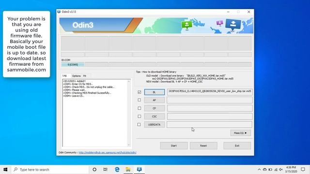Click the empty CP file path field
310x174 pixels.
coord(210,108)
